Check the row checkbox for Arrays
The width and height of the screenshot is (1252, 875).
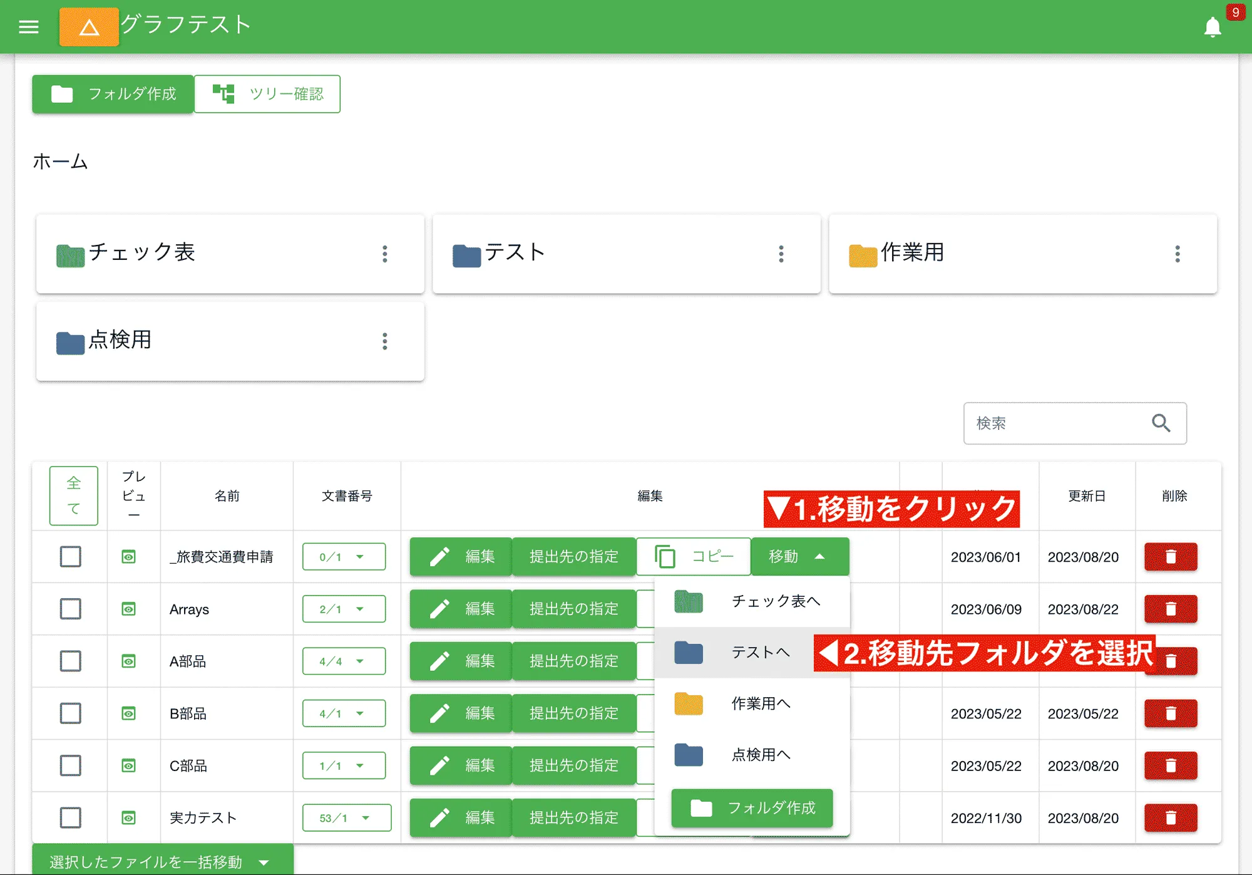70,608
